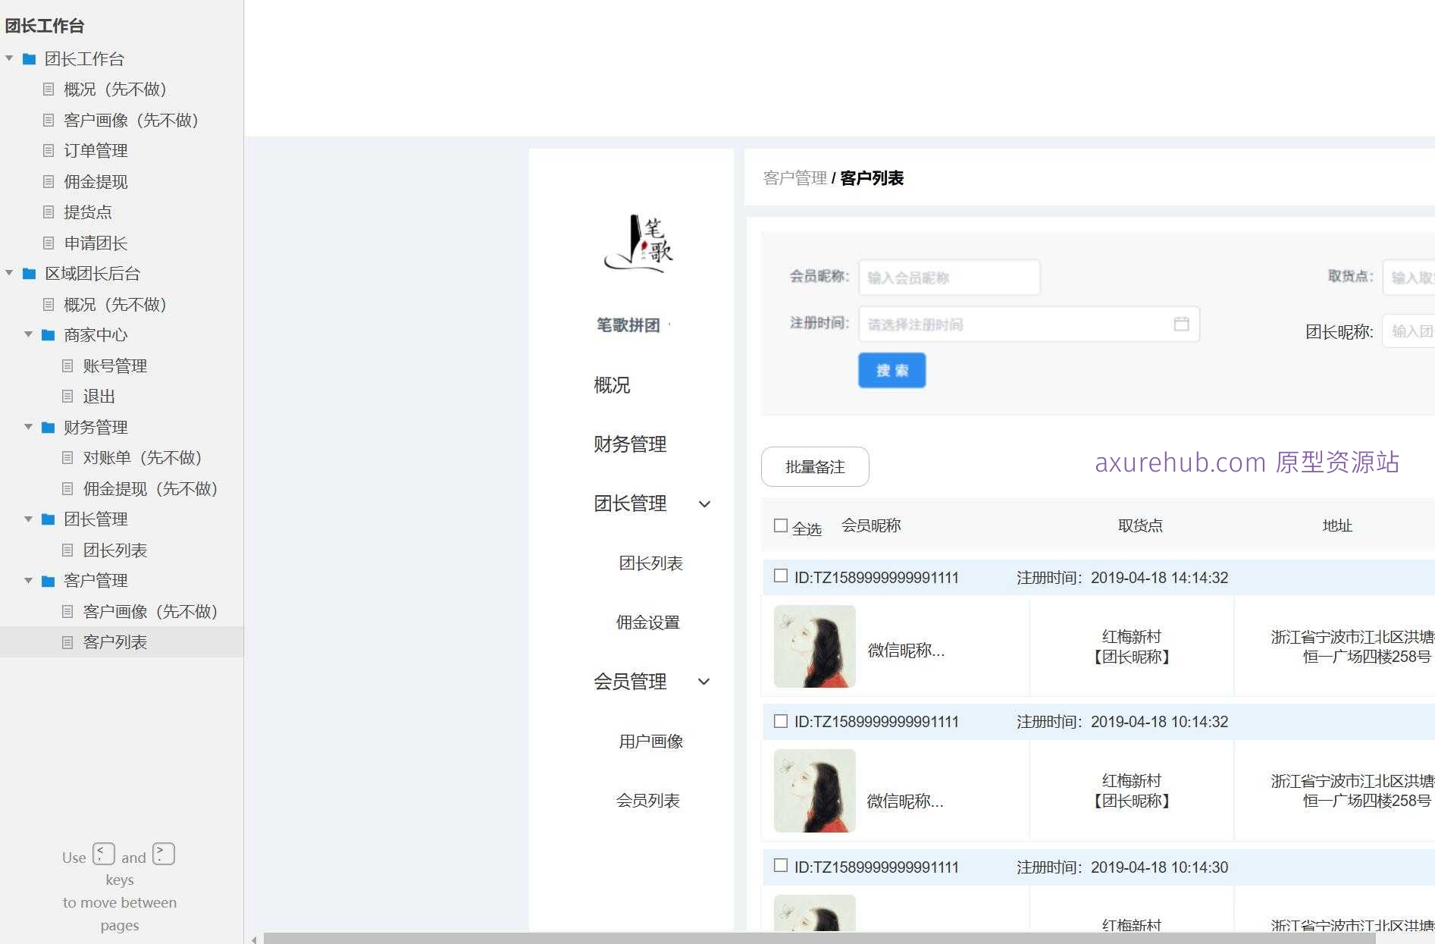The width and height of the screenshot is (1435, 944).
Task: Open the calendar icon in 注册时间 field
Action: (x=1183, y=324)
